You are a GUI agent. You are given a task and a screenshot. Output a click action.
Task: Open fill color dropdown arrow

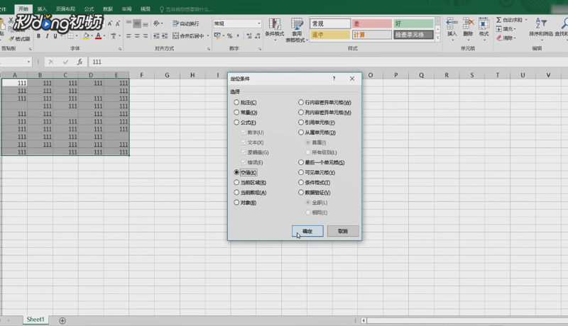pyautogui.click(x=92, y=35)
